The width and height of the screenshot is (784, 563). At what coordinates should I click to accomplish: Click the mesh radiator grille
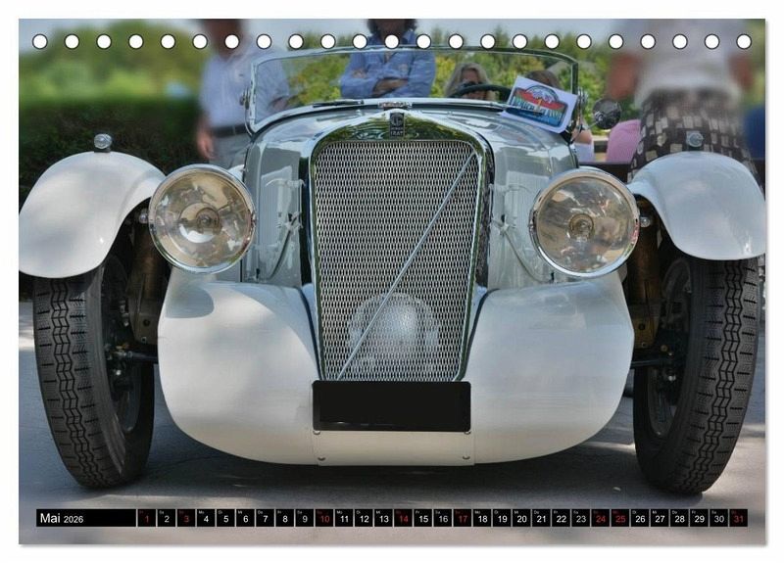click(x=396, y=259)
